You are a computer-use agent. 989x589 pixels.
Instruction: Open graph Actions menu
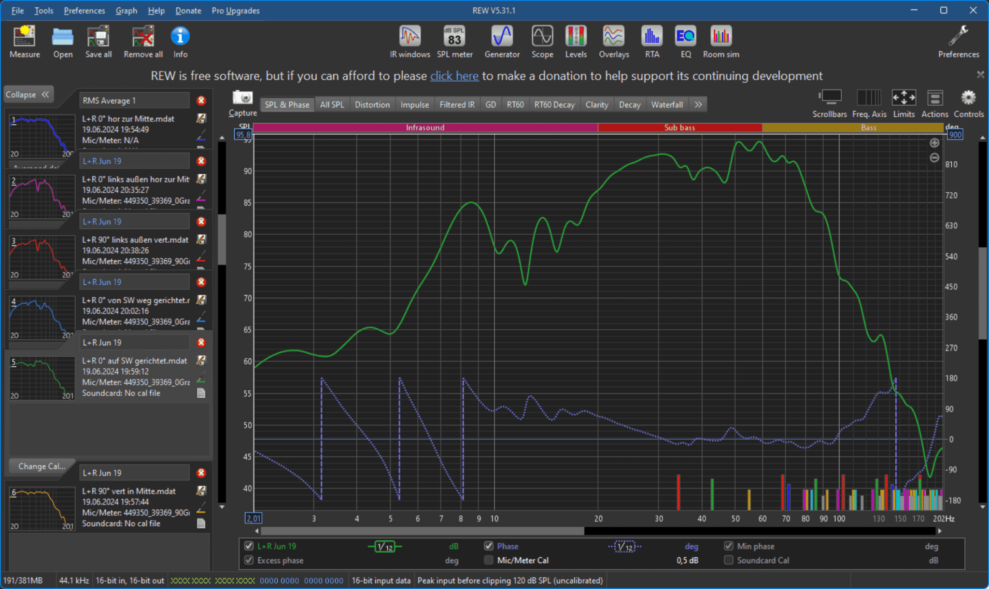pos(935,103)
